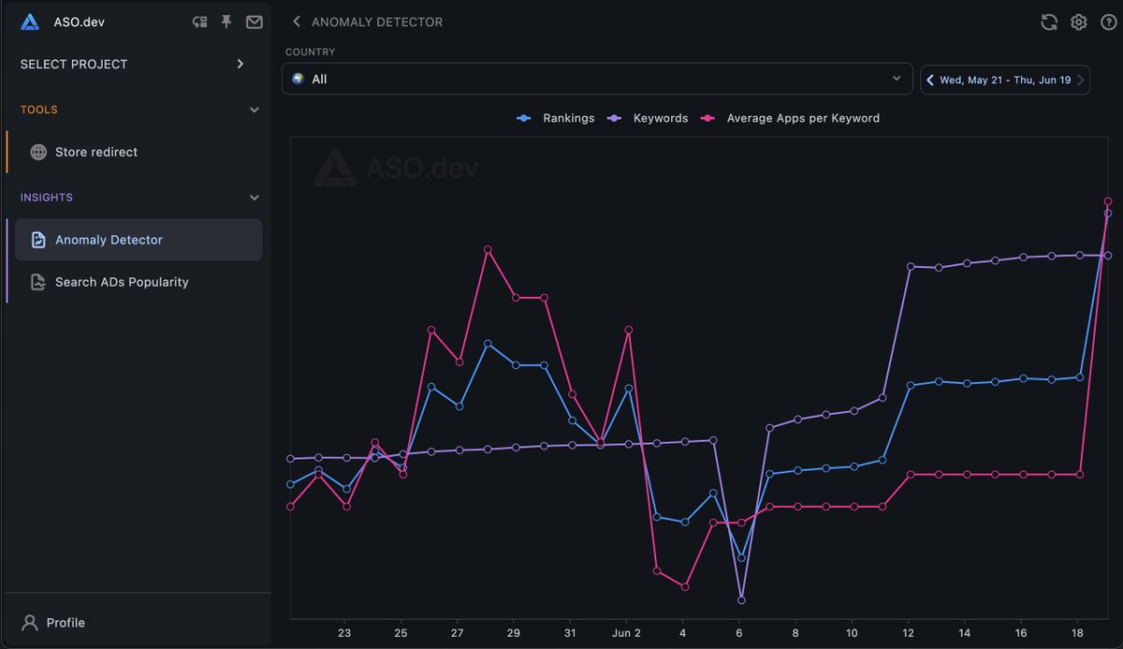The width and height of the screenshot is (1123, 649).
Task: Open the Anomaly Detector insight icon
Action: [x=37, y=240]
